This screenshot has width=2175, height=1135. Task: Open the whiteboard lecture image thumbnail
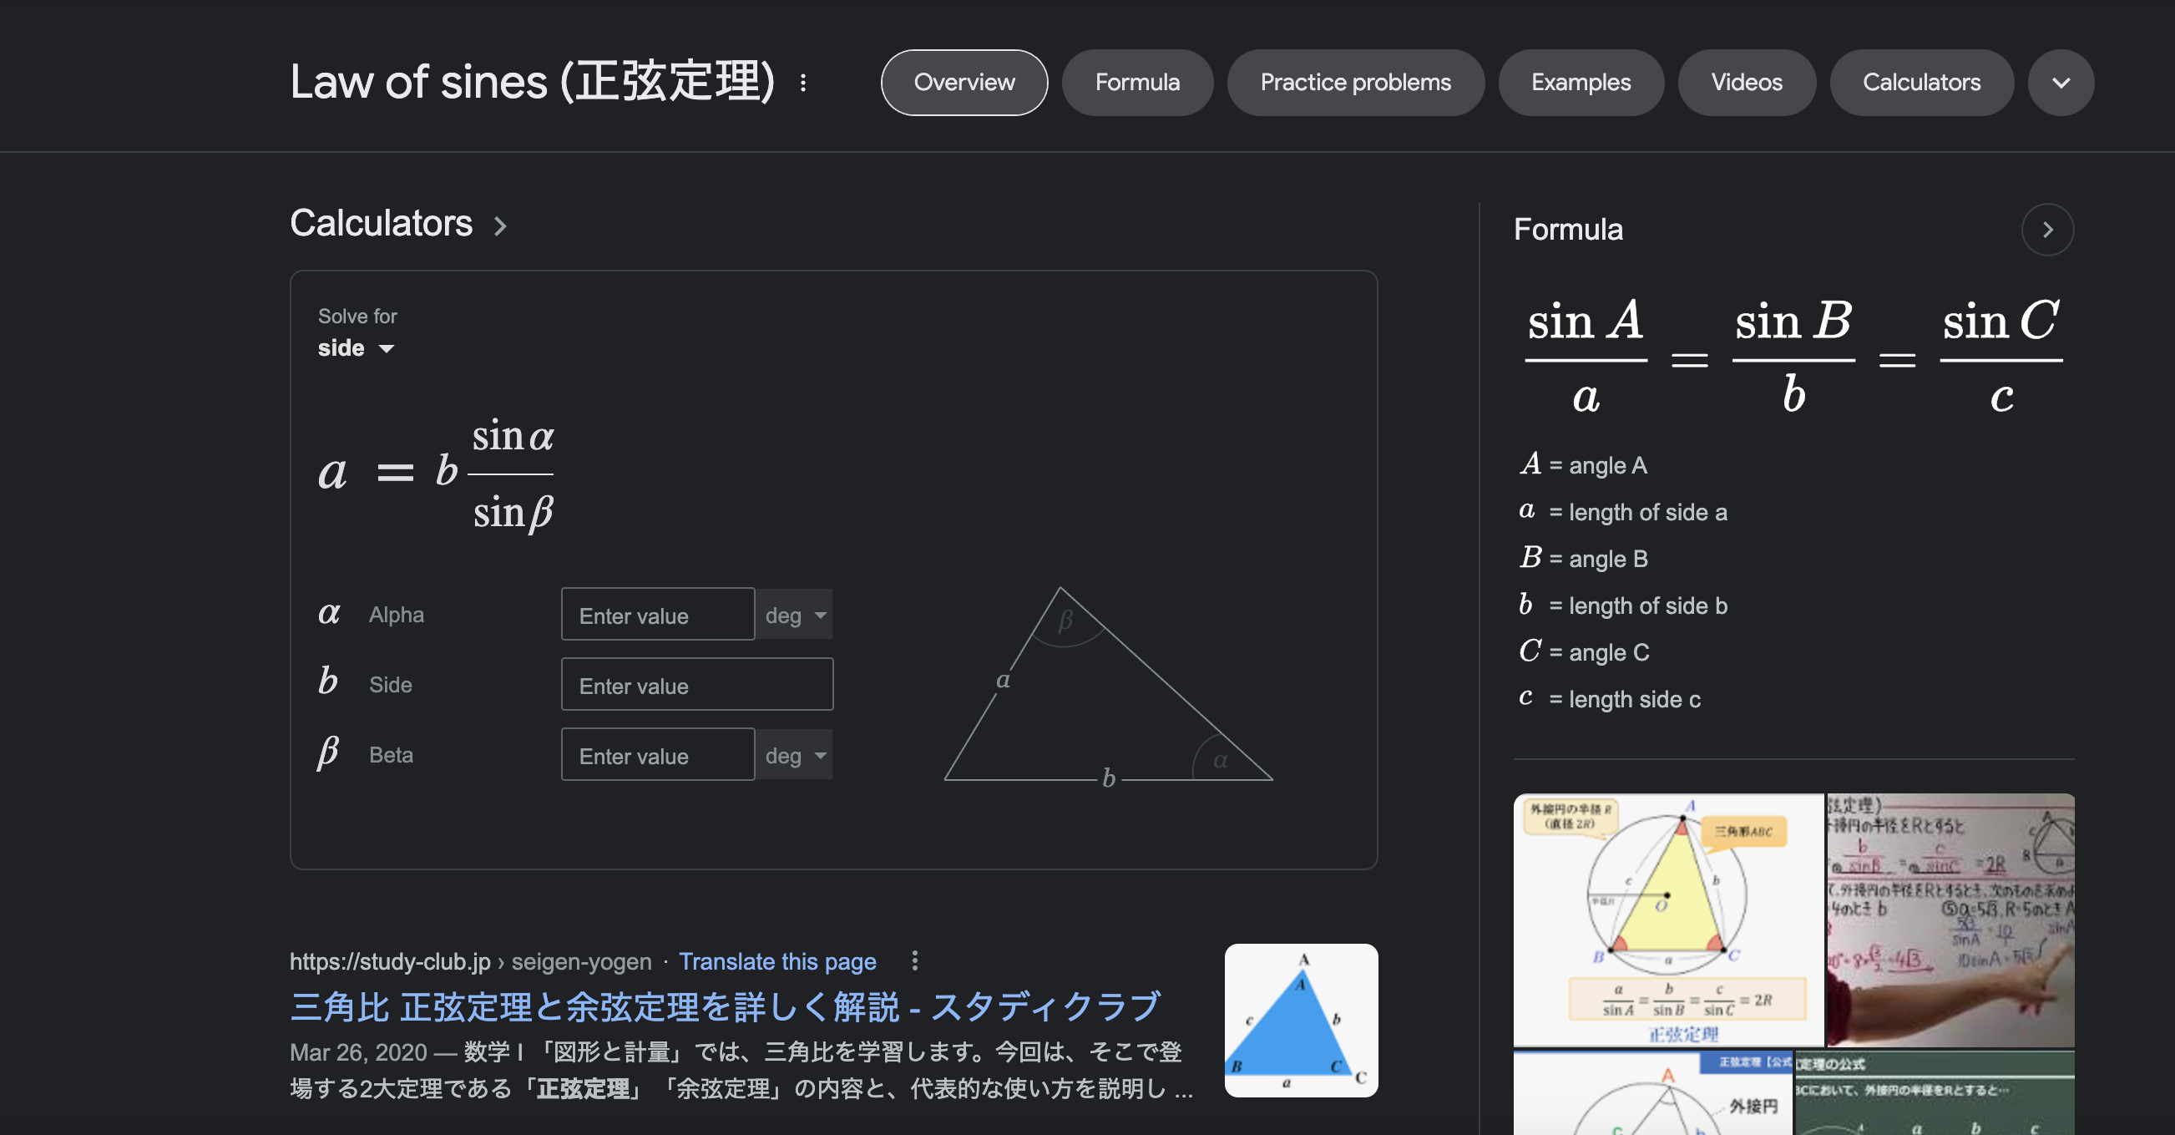point(1950,920)
